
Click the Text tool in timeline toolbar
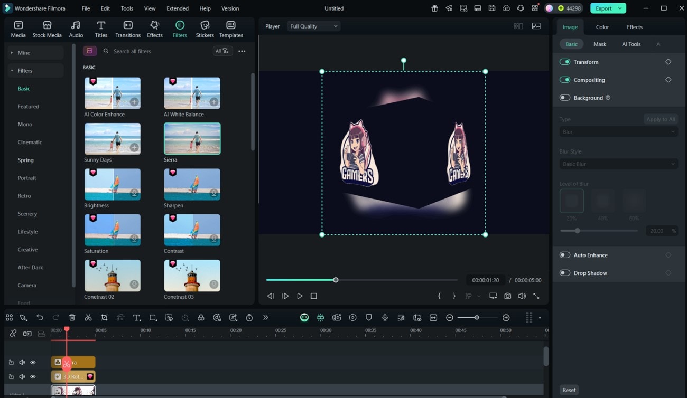coord(136,317)
